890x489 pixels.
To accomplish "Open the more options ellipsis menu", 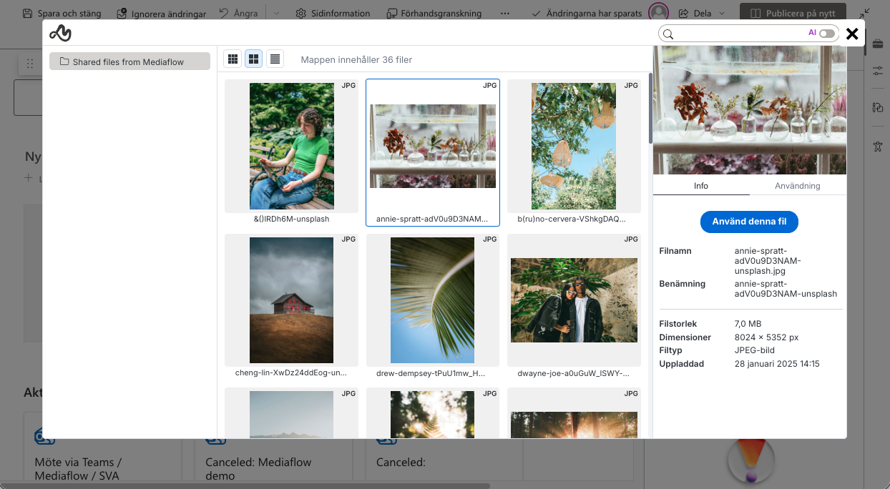I will click(x=505, y=14).
